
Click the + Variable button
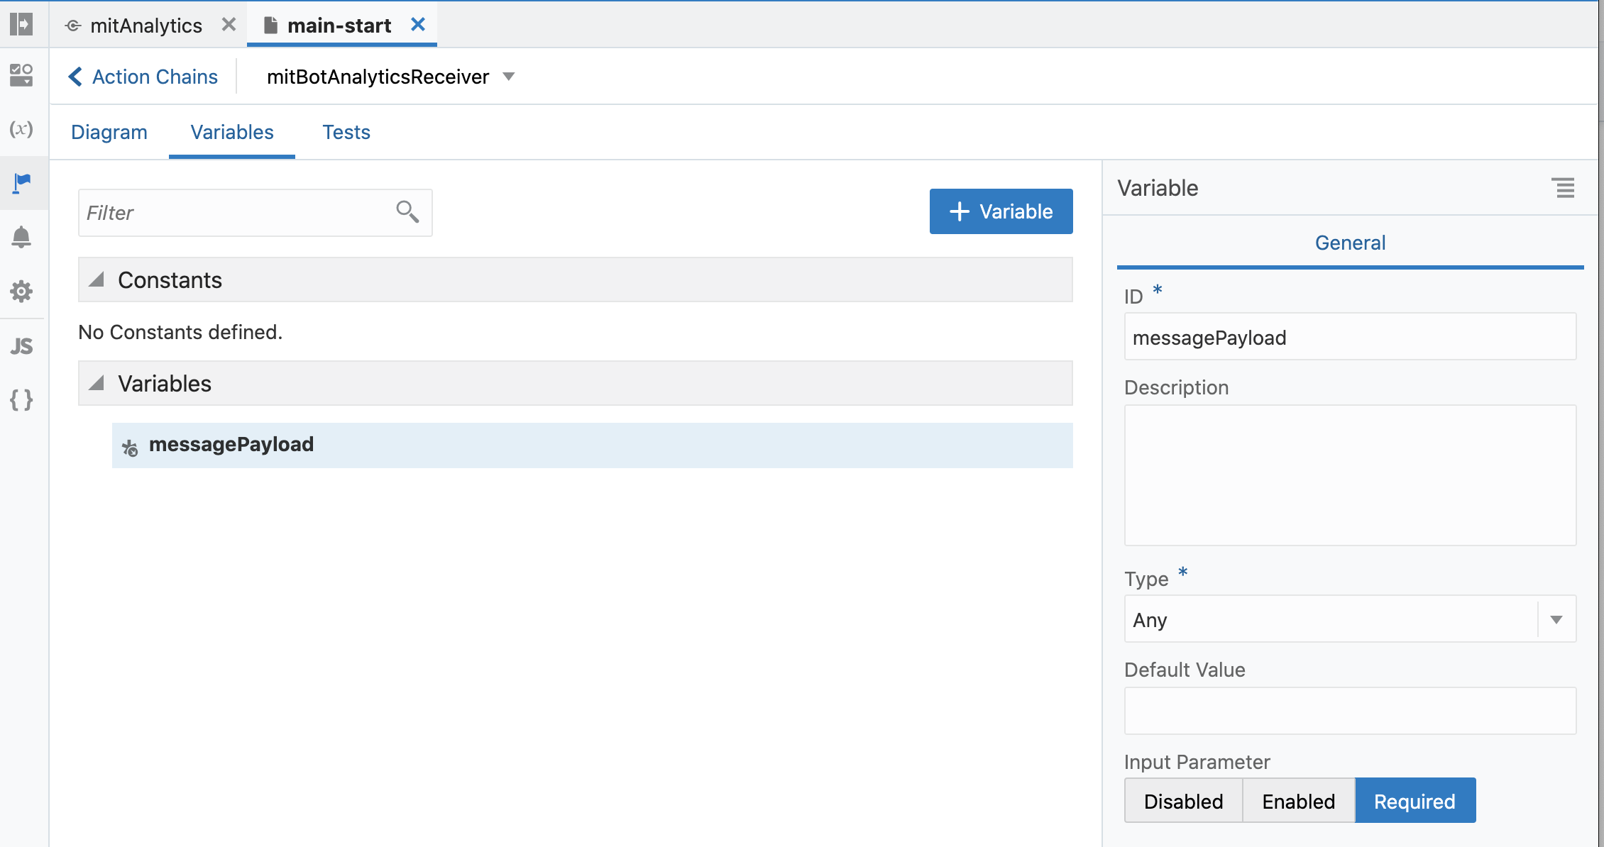click(1001, 211)
